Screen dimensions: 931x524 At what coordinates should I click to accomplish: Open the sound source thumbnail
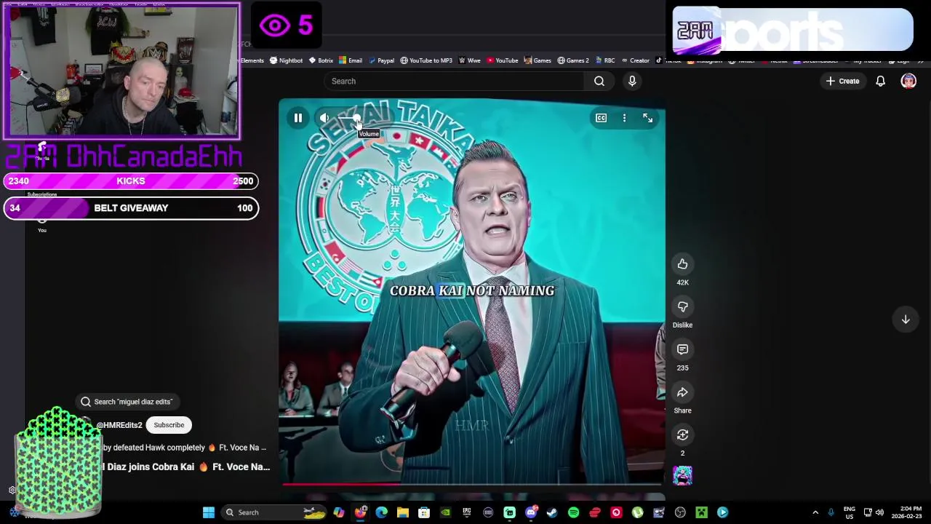[x=682, y=476]
